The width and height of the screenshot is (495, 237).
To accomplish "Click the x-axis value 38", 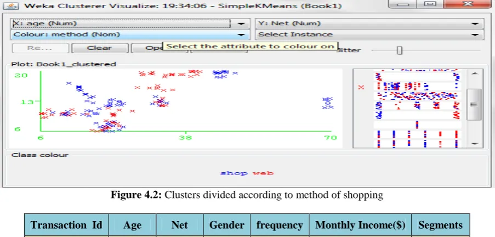I will point(185,138).
